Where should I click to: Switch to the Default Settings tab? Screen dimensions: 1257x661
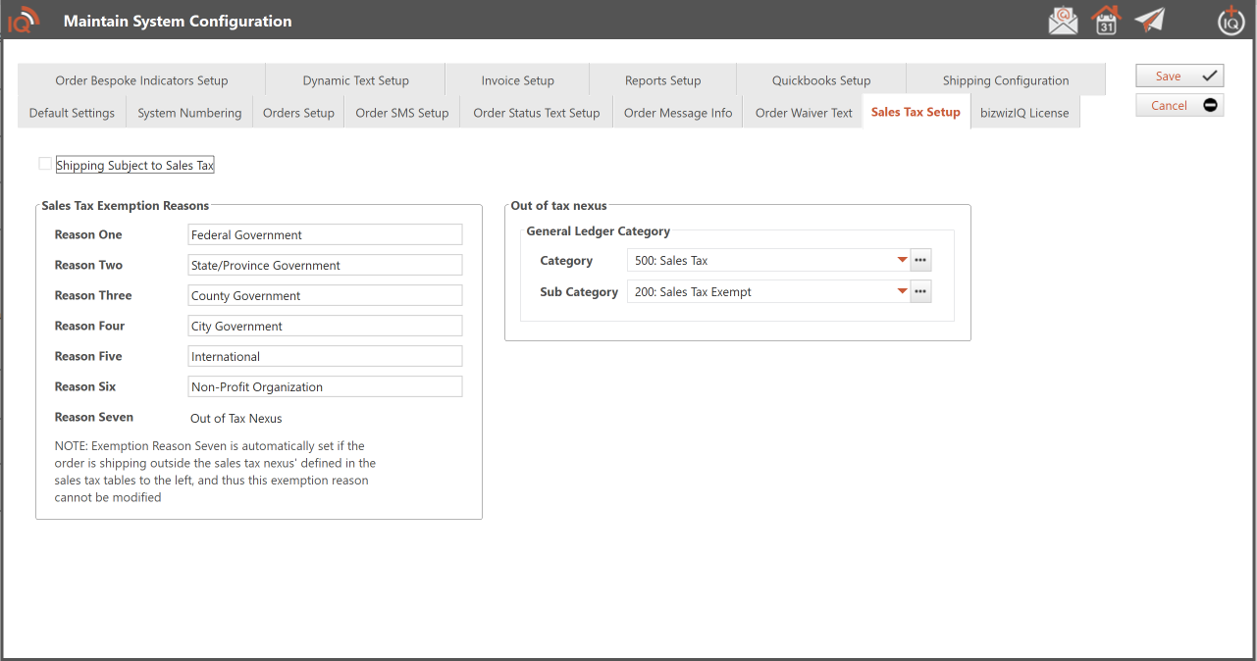(x=72, y=113)
